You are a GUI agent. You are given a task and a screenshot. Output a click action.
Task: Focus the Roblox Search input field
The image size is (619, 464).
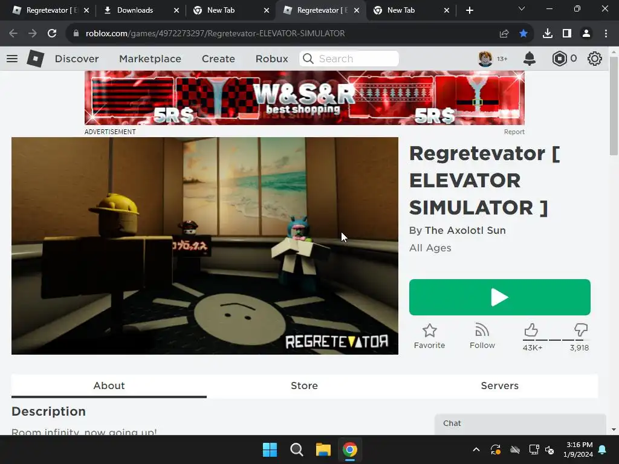[x=349, y=59]
